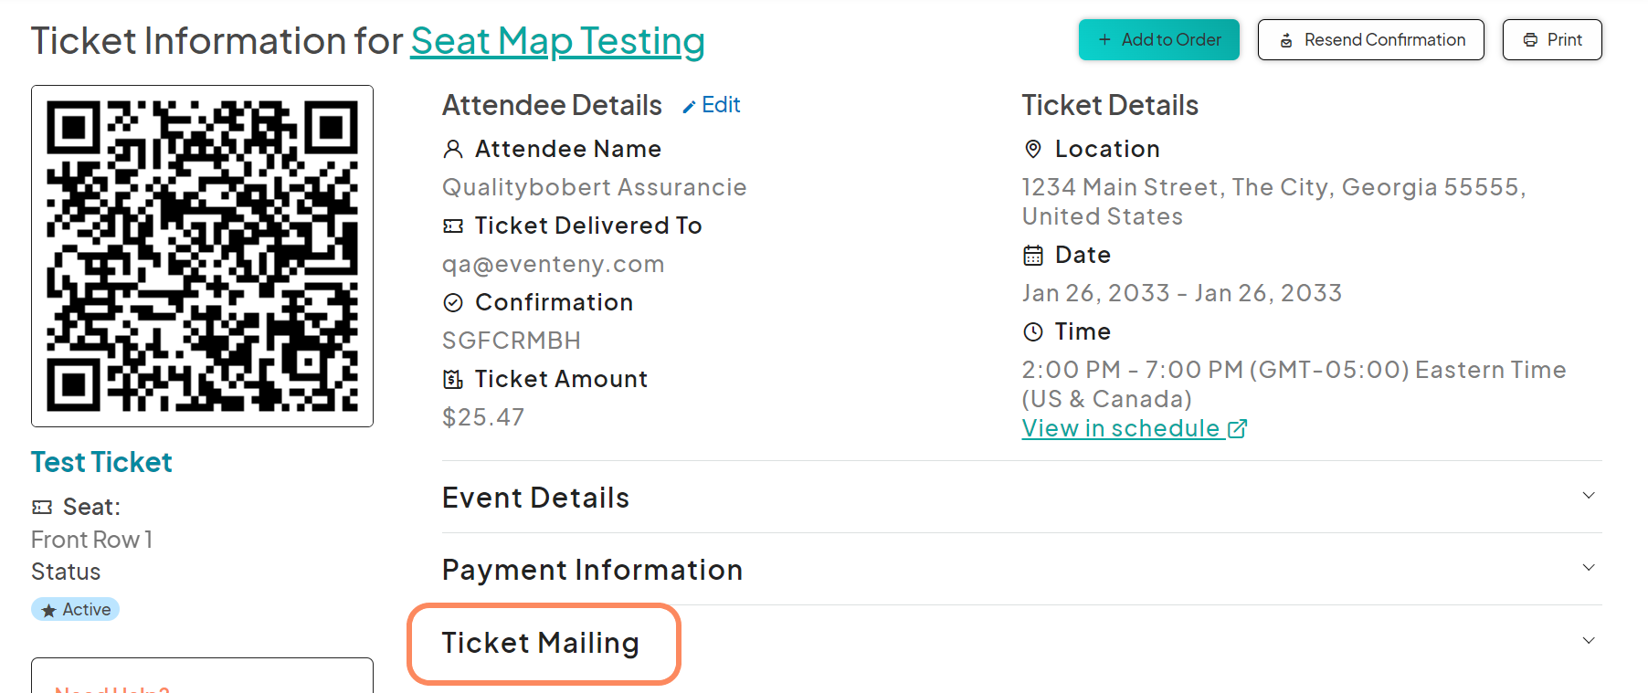Screen dimensions: 1648x693
Task: Open the Seat Map Testing event link
Action: (x=557, y=41)
